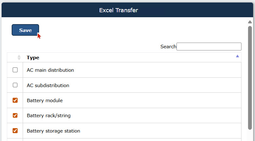
Task: Click the Type column ascending sort triangle
Action: [x=237, y=56]
